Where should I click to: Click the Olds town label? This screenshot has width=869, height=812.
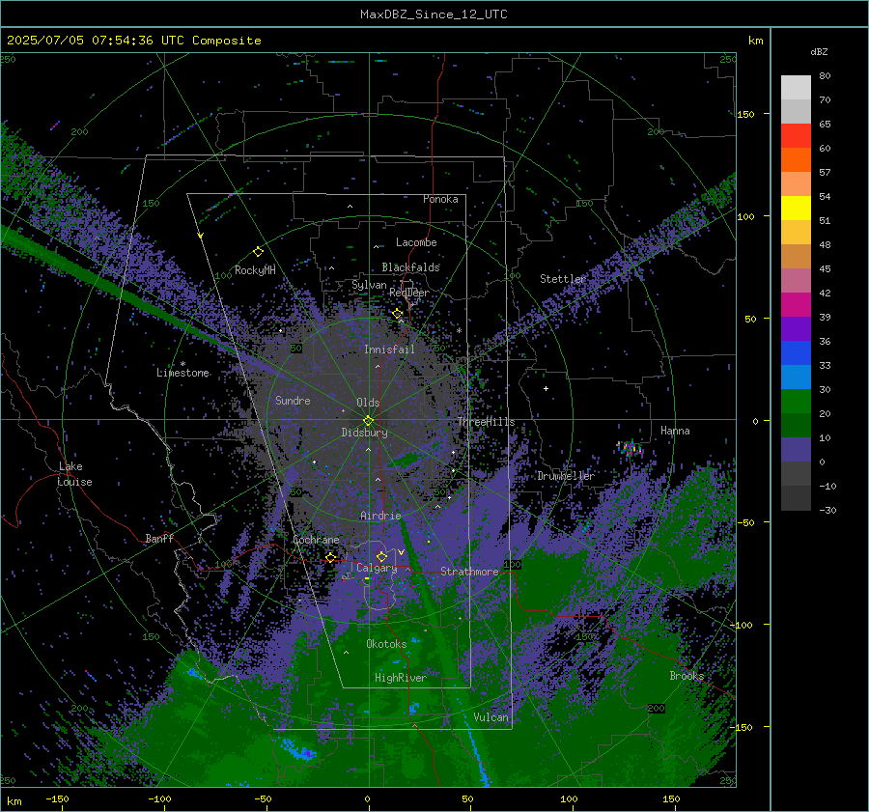[368, 403]
